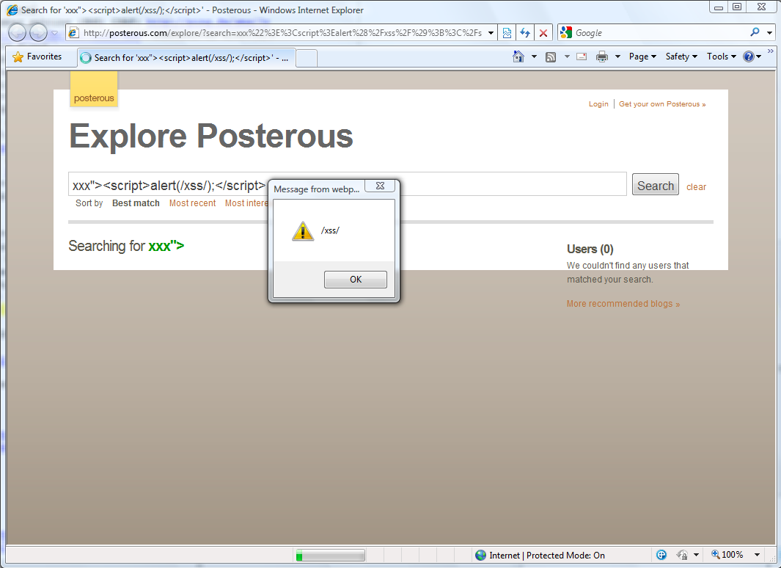The image size is (781, 568).
Task: Expand the feeds dropdown arrow
Action: click(567, 57)
